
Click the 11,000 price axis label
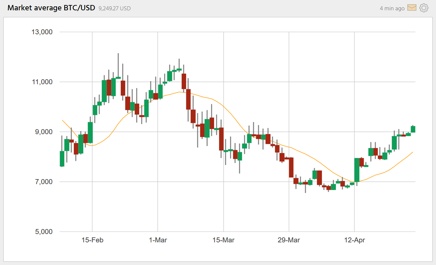(x=42, y=82)
